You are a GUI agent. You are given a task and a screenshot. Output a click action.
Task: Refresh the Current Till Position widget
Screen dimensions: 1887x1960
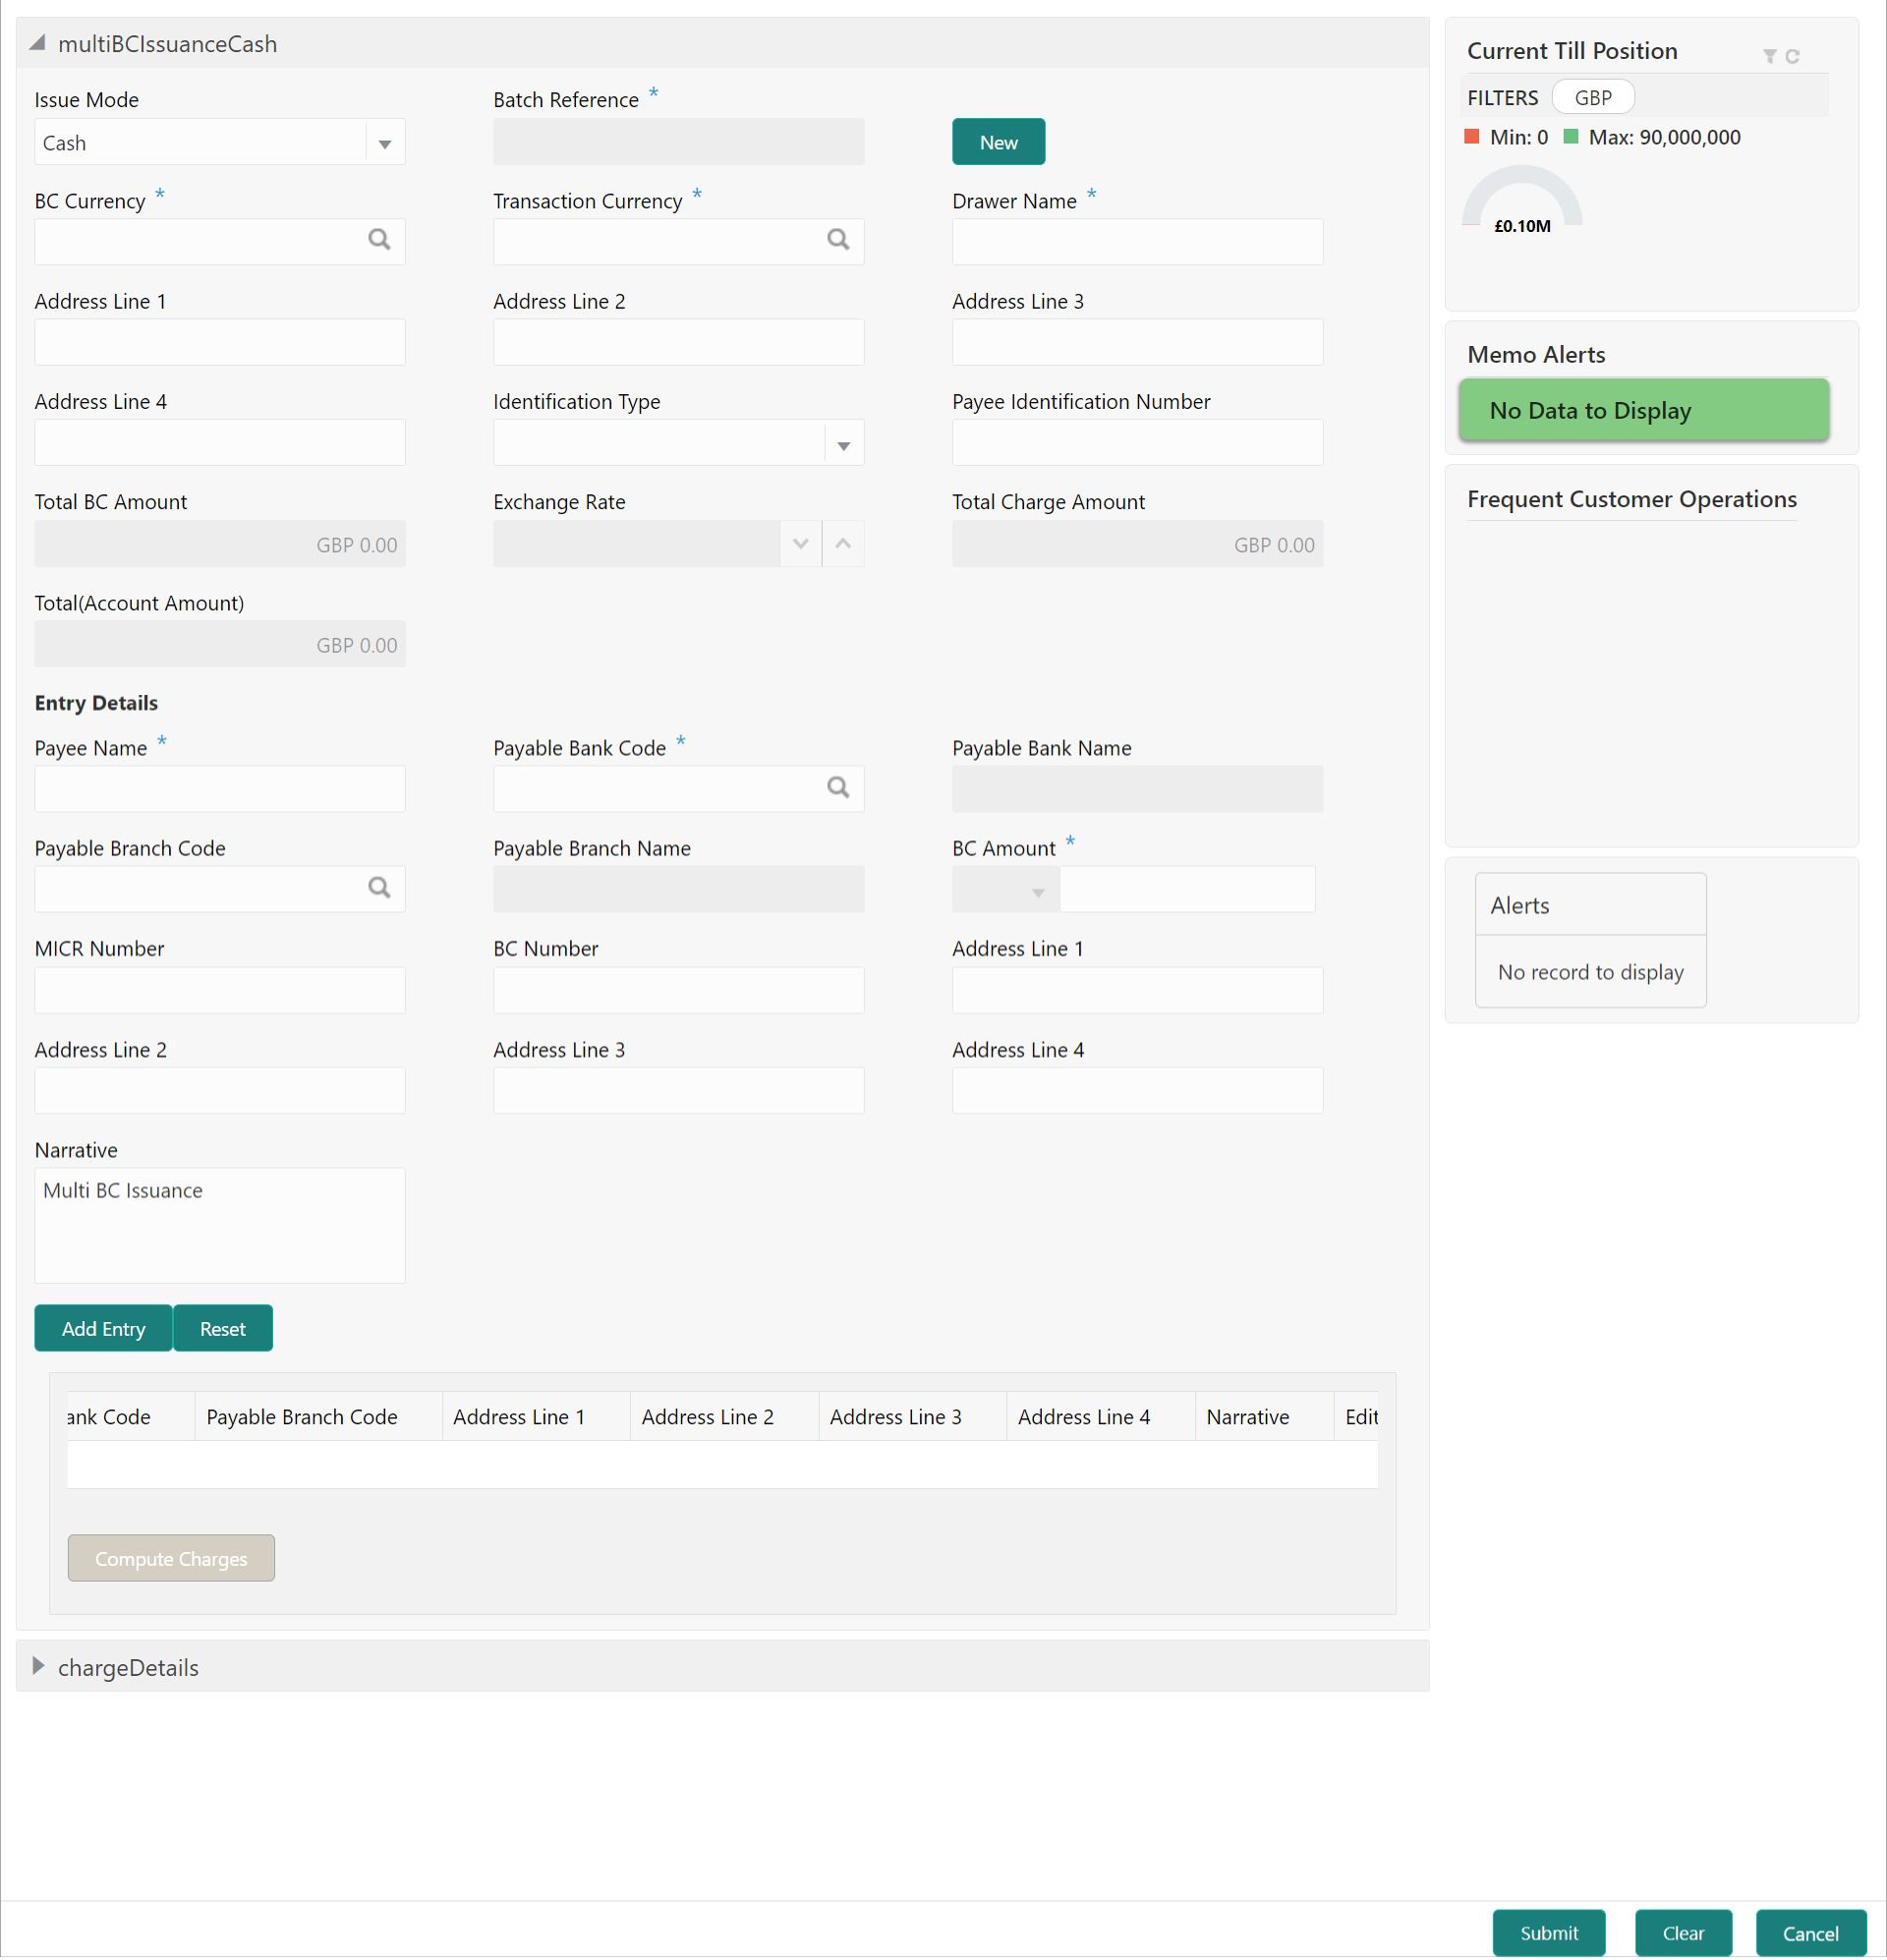(1792, 56)
